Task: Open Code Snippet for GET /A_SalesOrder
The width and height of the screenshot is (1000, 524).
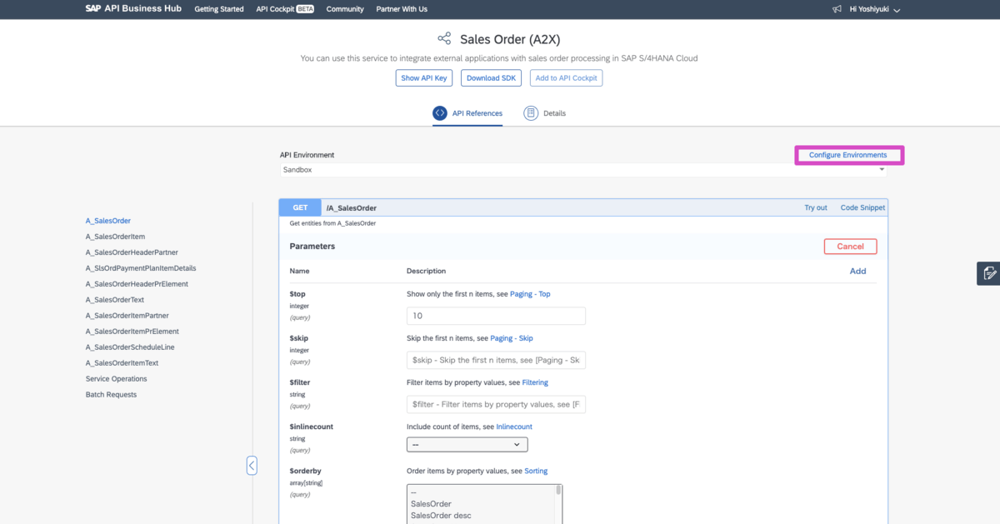Action: (863, 207)
